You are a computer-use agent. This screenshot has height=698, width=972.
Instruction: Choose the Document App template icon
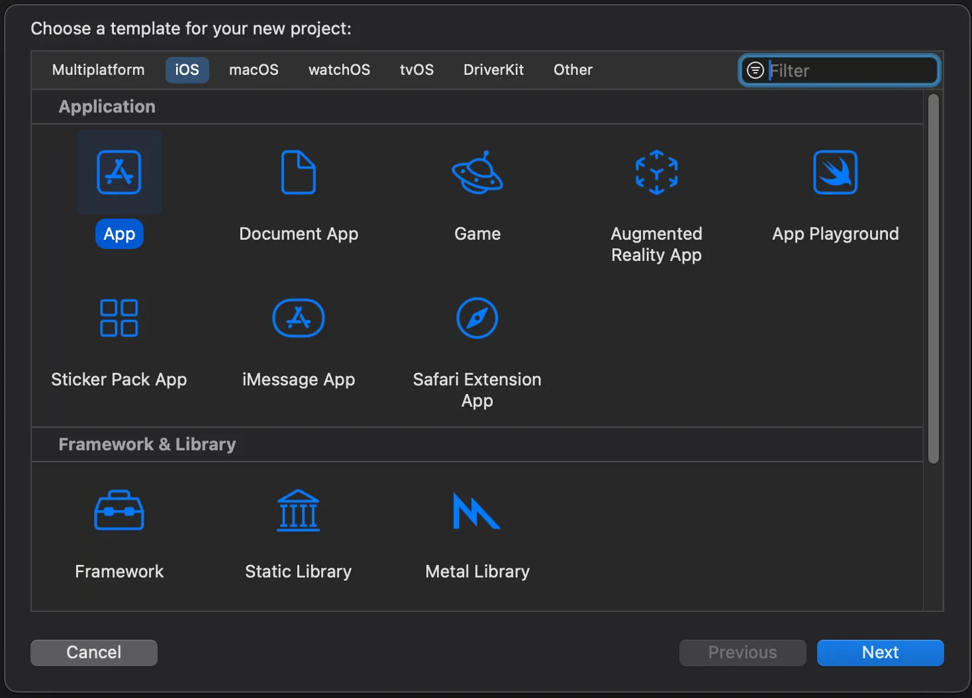click(x=299, y=172)
